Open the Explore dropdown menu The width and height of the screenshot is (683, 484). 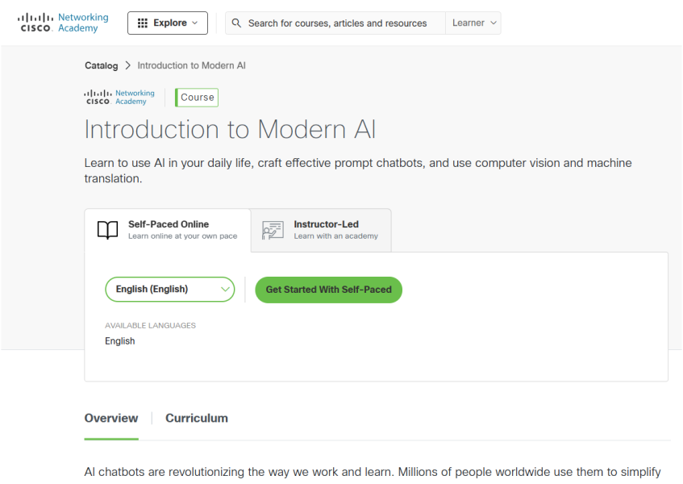point(168,23)
